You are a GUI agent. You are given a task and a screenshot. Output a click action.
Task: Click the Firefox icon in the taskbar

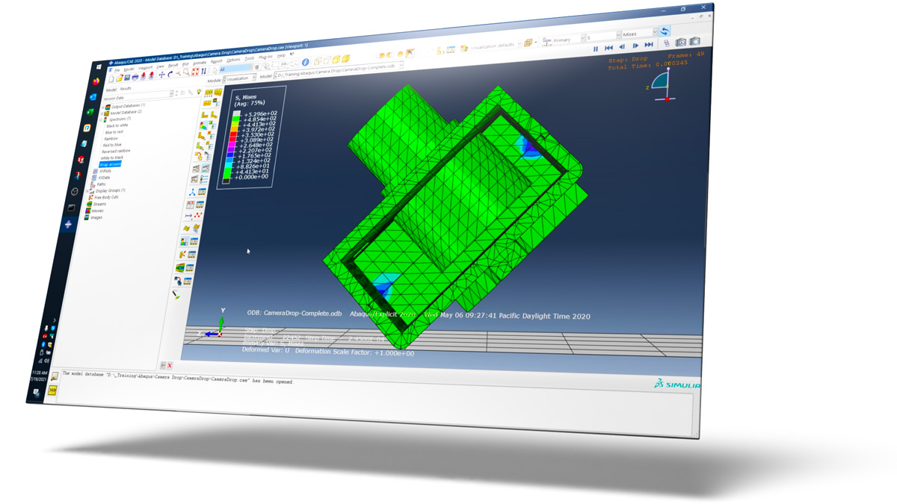[96, 81]
